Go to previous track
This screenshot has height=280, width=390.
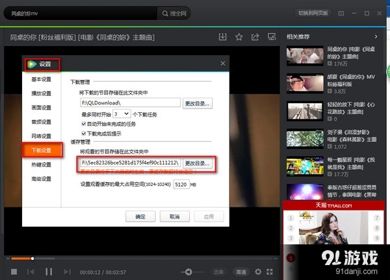pos(31,272)
